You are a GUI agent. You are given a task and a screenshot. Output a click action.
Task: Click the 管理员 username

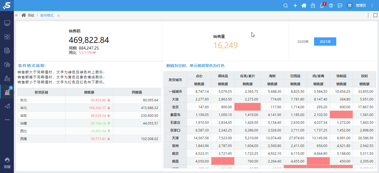click(361, 6)
